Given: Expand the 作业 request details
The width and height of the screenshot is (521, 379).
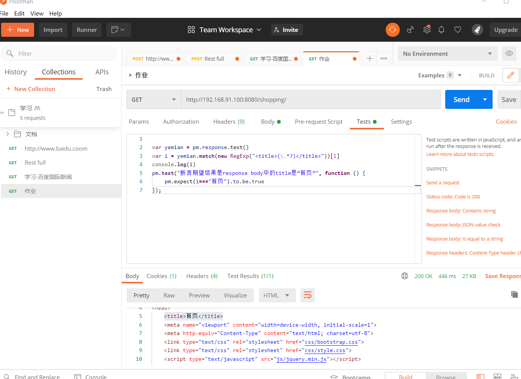Looking at the screenshot, I should (x=130, y=75).
